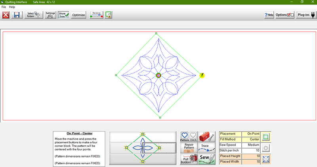Open the red toolbox icon
Image resolution: width=317 pixels, height=167 pixels.
click(206, 137)
